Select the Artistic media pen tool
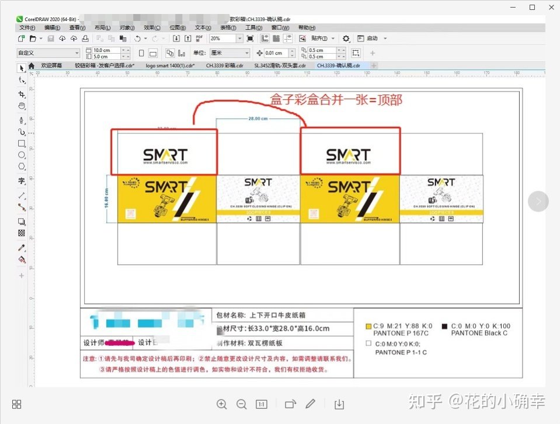This screenshot has width=560, height=424. (22, 120)
